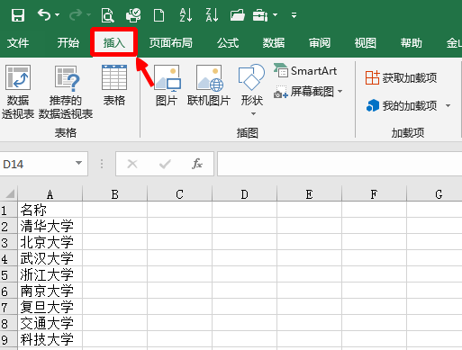Save the workbook with the floppy disk icon
This screenshot has height=350, width=462.
18,15
